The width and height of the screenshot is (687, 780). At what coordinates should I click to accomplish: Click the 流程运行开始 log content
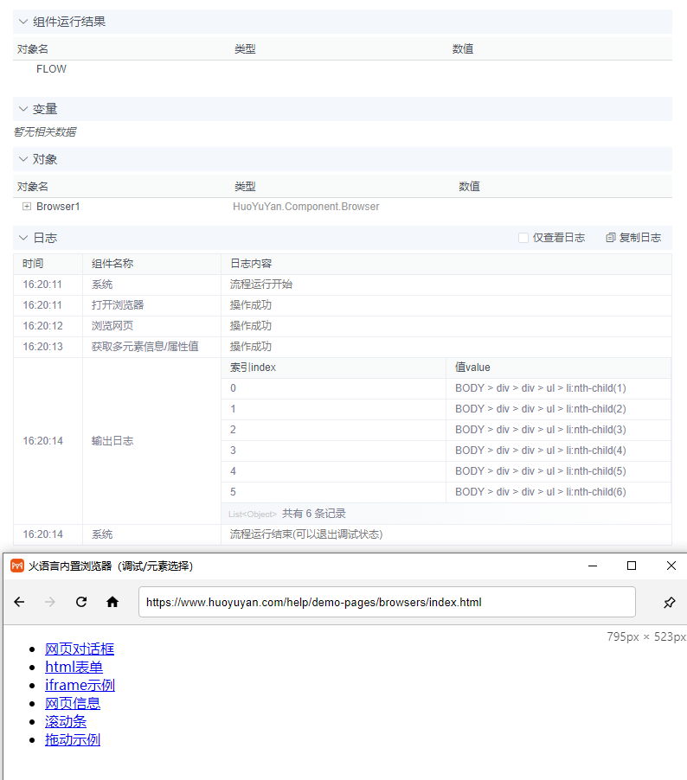click(x=260, y=284)
